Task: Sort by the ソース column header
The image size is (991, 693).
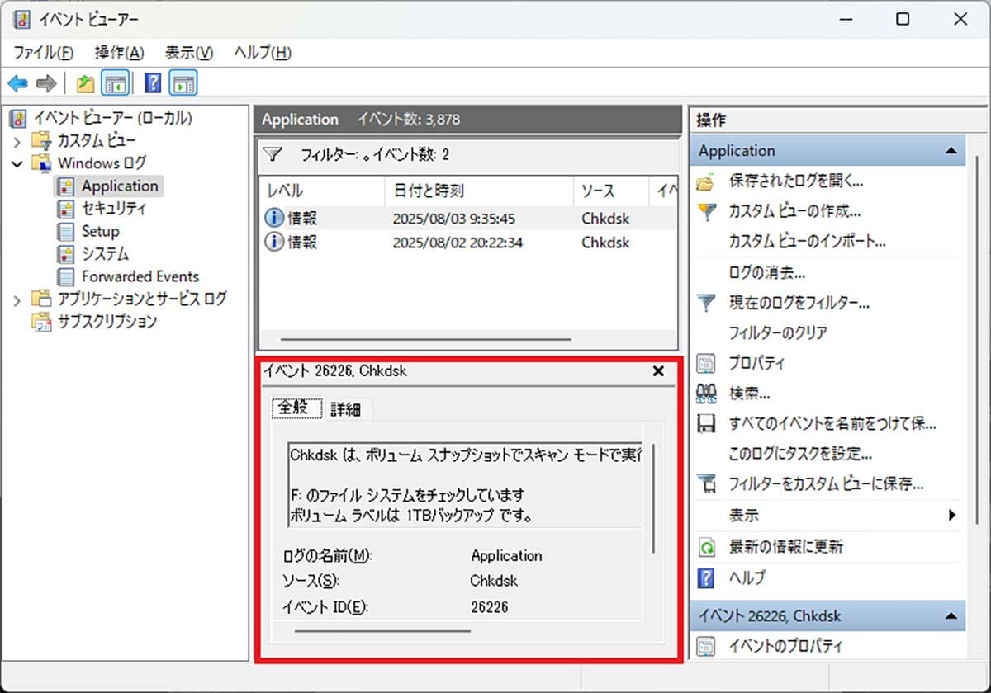Action: (610, 191)
